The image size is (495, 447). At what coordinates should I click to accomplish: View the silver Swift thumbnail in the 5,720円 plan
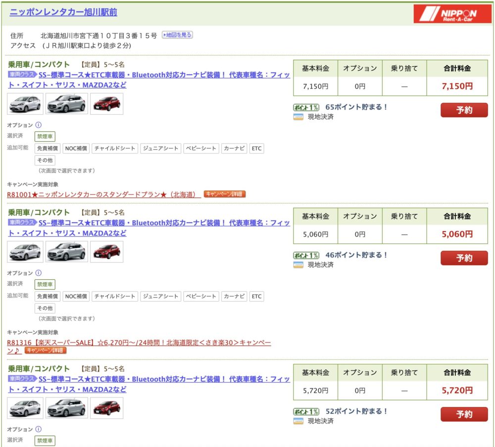67,408
